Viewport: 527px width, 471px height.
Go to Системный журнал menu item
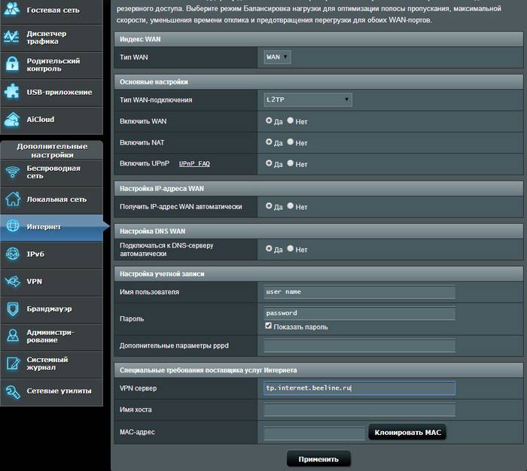(51, 363)
